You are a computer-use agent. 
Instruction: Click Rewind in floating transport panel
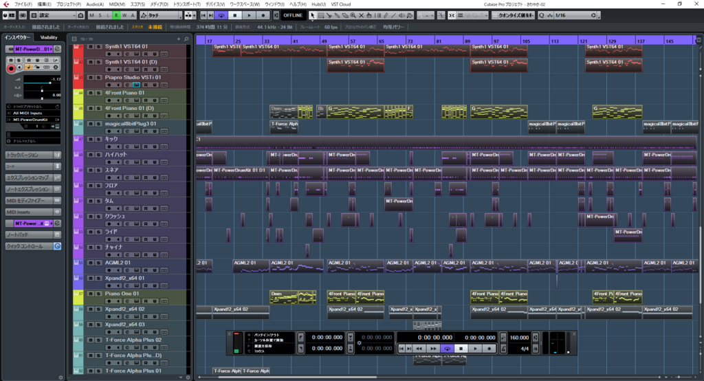[x=419, y=348]
